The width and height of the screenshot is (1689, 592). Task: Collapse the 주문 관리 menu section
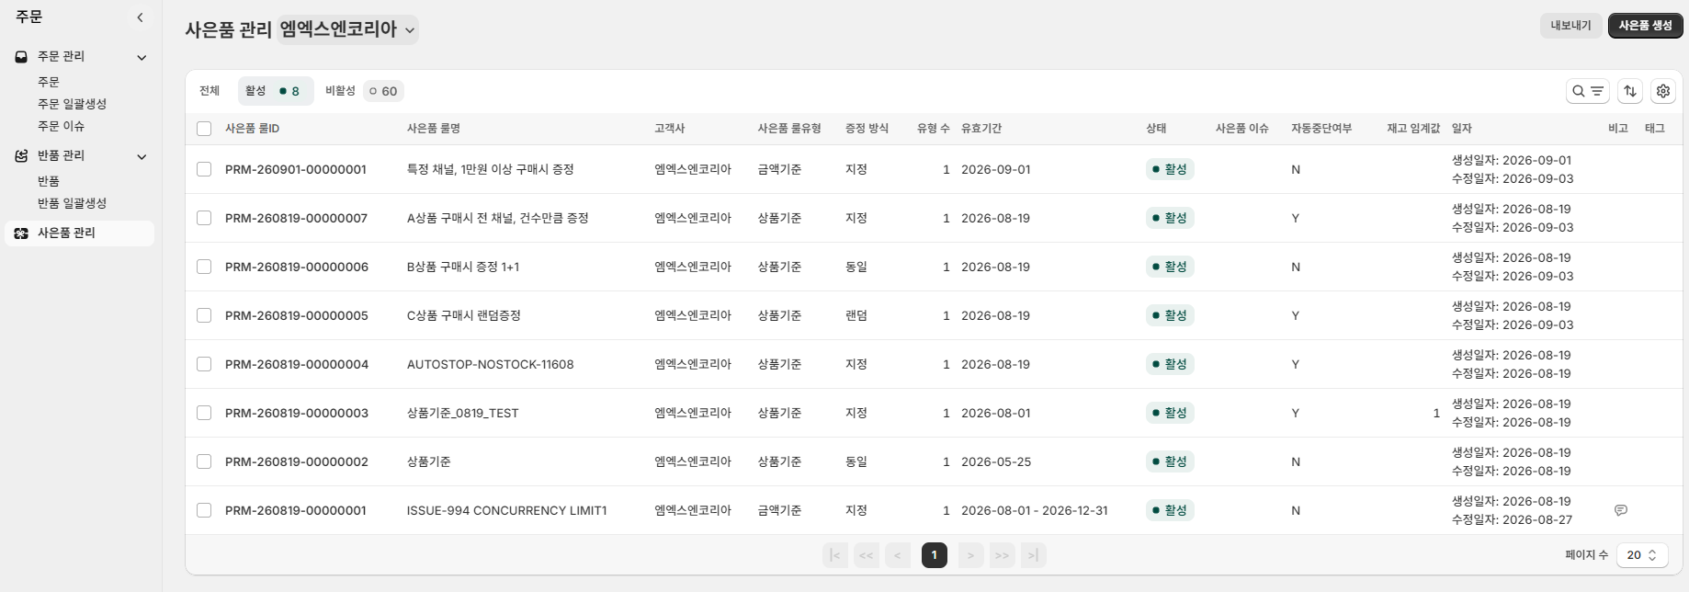click(x=142, y=57)
